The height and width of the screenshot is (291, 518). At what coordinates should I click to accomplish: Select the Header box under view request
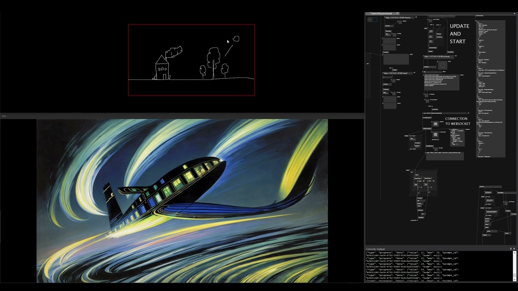pyautogui.click(x=390, y=105)
